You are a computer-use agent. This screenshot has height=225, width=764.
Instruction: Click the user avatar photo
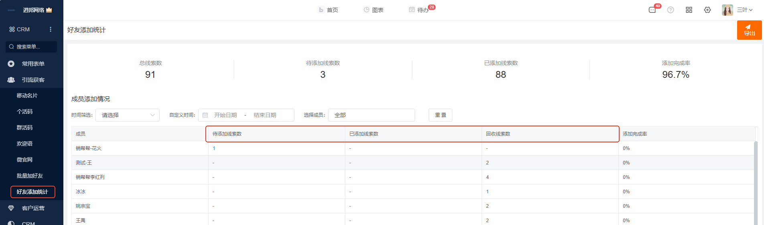pos(727,10)
